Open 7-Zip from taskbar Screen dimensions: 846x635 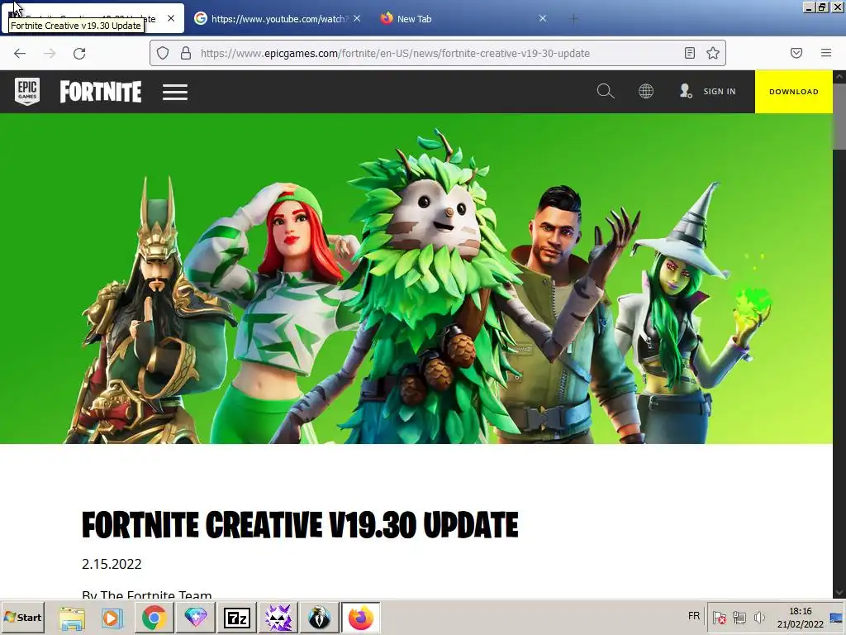[237, 618]
